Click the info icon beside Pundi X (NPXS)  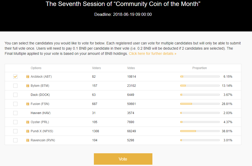coord(28,131)
